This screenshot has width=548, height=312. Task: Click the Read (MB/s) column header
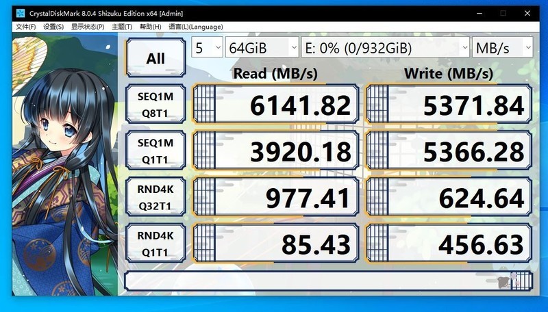tap(275, 74)
